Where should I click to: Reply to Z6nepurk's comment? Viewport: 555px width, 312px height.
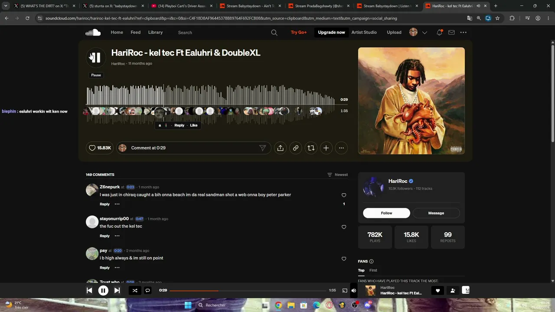(104, 204)
